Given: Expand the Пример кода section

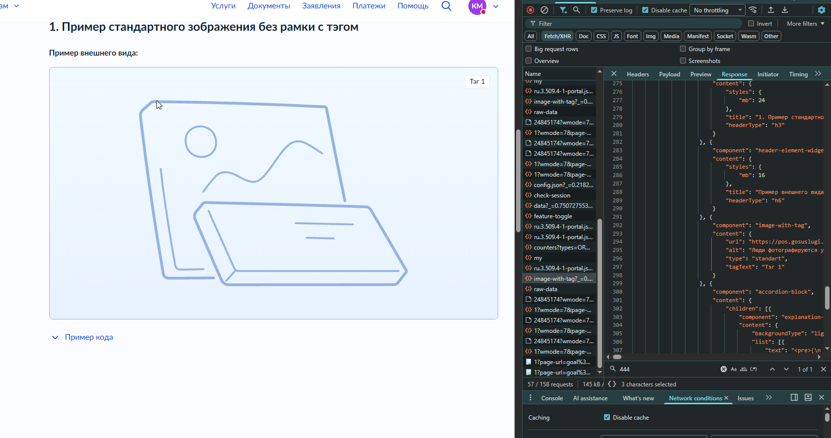Looking at the screenshot, I should [82, 337].
